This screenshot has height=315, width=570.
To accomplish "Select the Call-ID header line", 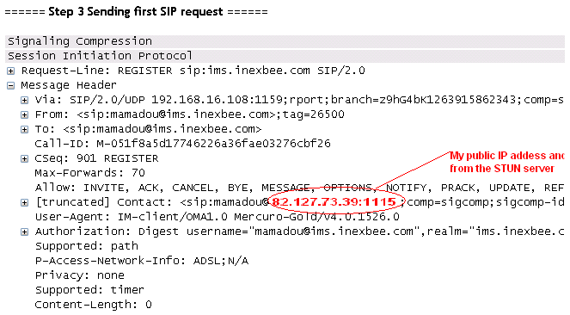I will coord(182,144).
